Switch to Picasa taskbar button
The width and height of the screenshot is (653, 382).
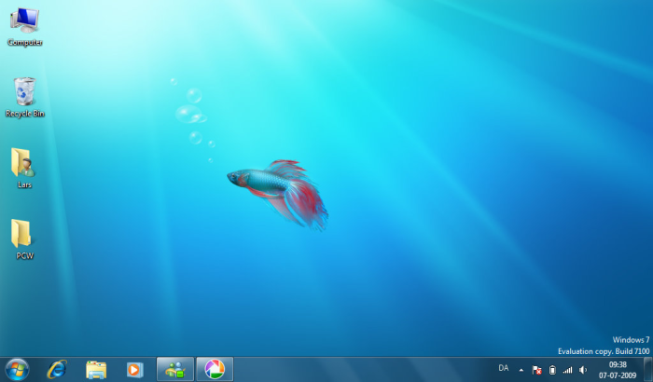pos(215,369)
